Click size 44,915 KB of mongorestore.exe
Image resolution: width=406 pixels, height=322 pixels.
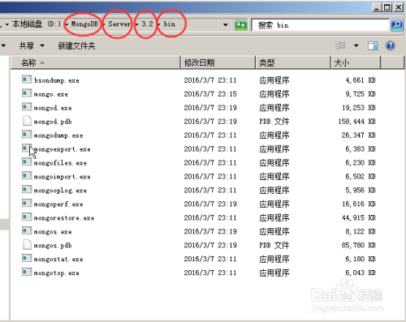359,217
